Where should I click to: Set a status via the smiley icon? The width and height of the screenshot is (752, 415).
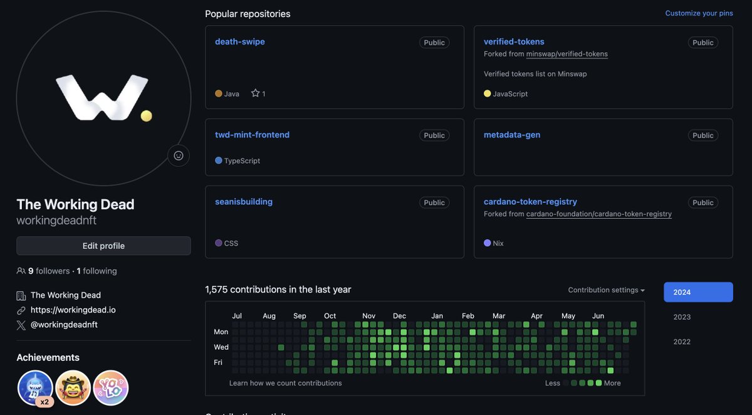point(179,155)
